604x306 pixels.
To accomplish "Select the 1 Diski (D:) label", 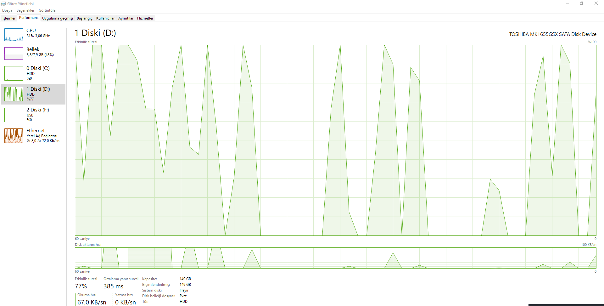I will (38, 89).
